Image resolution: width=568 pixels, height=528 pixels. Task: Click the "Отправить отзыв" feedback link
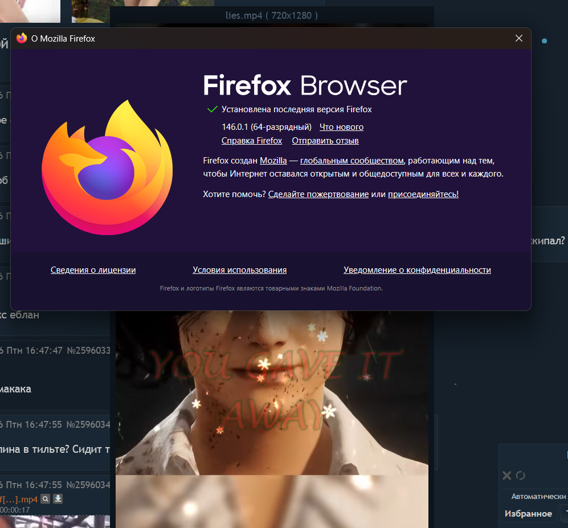[x=325, y=141]
